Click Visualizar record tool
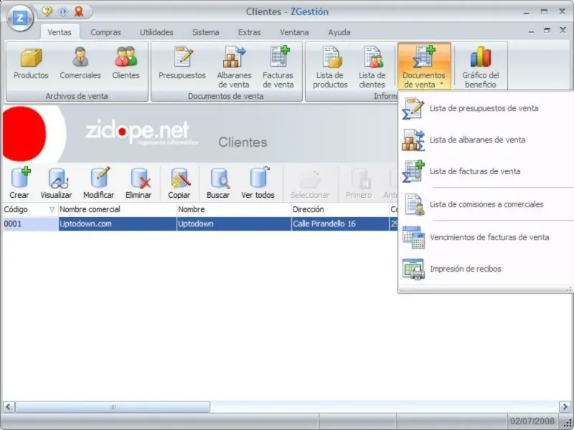The width and height of the screenshot is (574, 430). tap(57, 183)
